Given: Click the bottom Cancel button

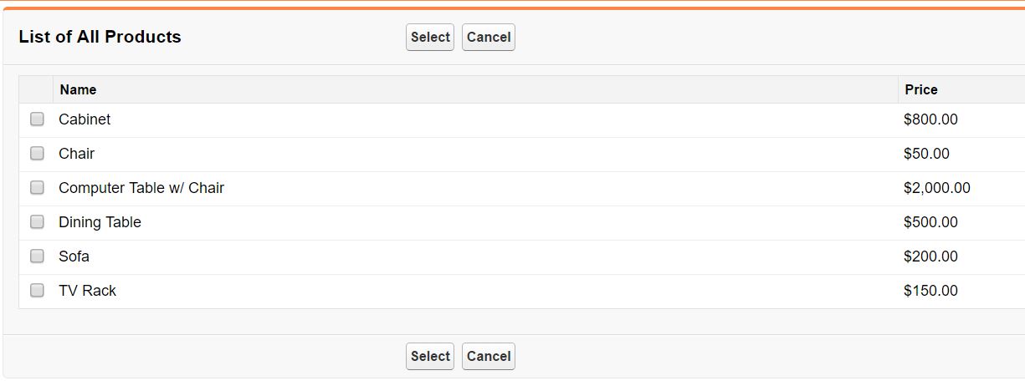Looking at the screenshot, I should coord(489,356).
